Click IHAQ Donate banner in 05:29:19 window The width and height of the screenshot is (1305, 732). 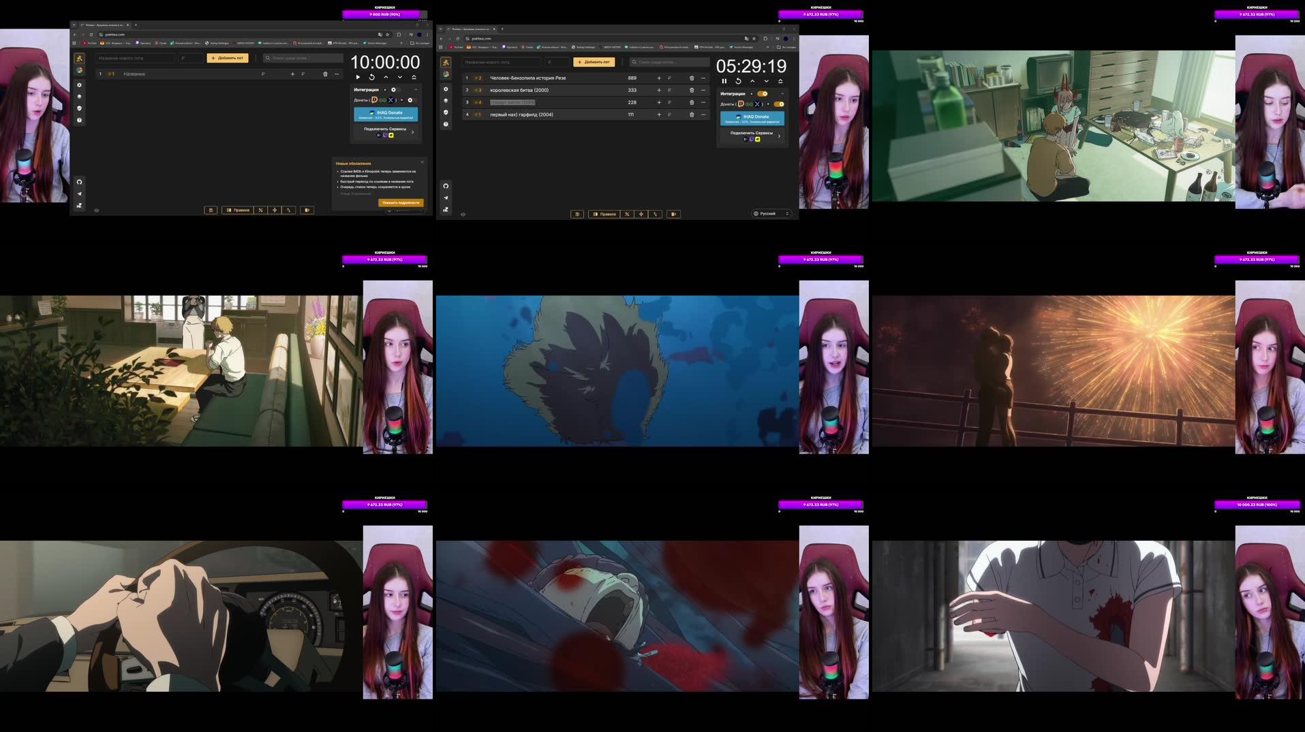click(x=752, y=118)
